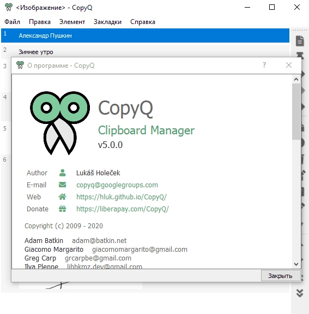Create a new item with the document toolbar icon

pyautogui.click(x=300, y=41)
